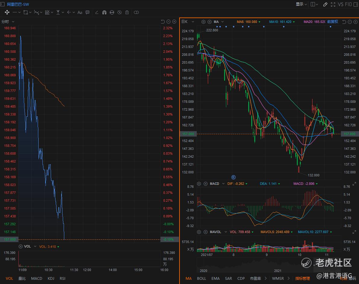Select the SAR main indicator tab
Image resolution: width=359 pixels, height=284 pixels.
[228, 279]
